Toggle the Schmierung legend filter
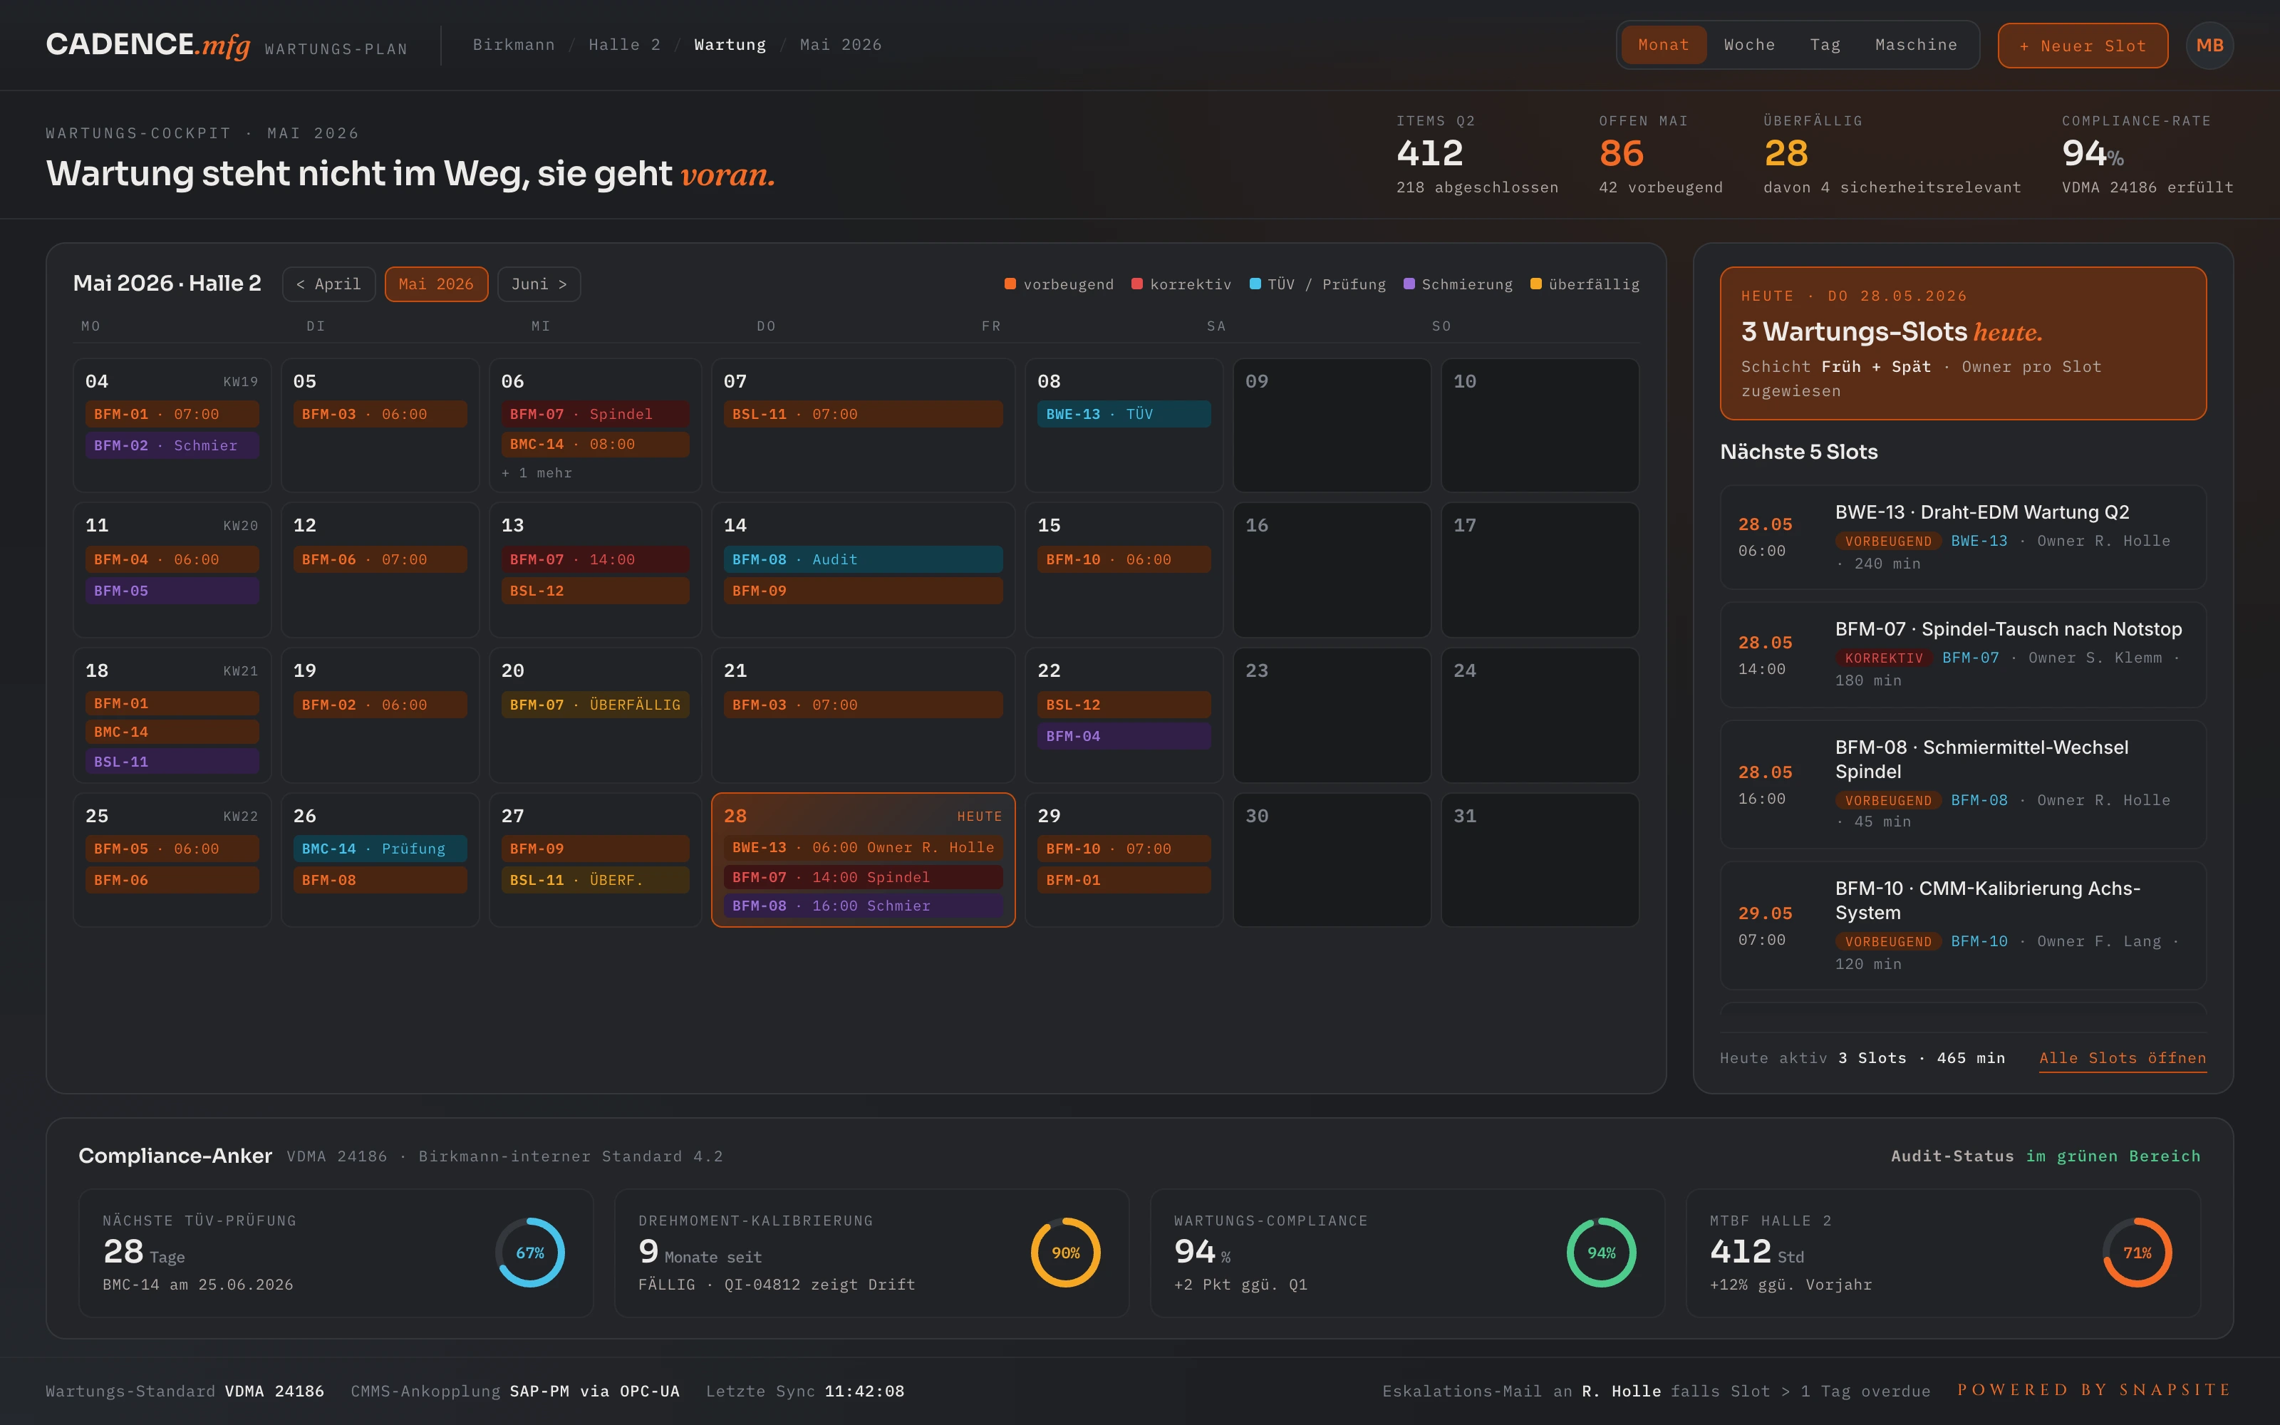Image resolution: width=2280 pixels, height=1425 pixels. pos(1458,284)
